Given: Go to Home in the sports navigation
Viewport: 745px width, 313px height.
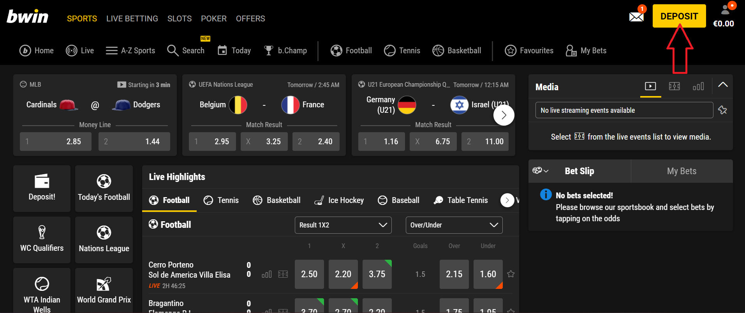Looking at the screenshot, I should [x=37, y=51].
